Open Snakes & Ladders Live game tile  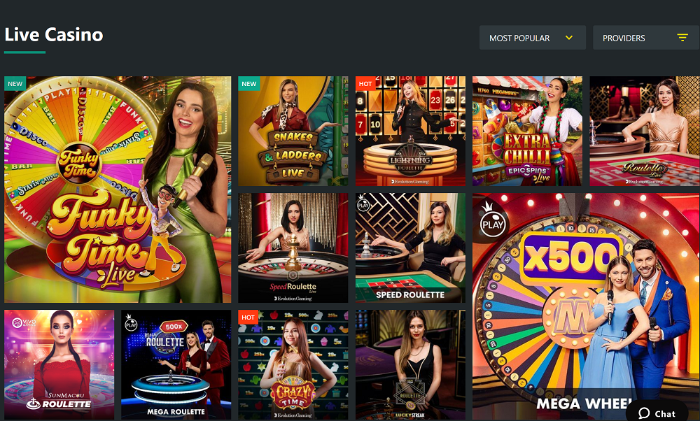[x=293, y=131]
